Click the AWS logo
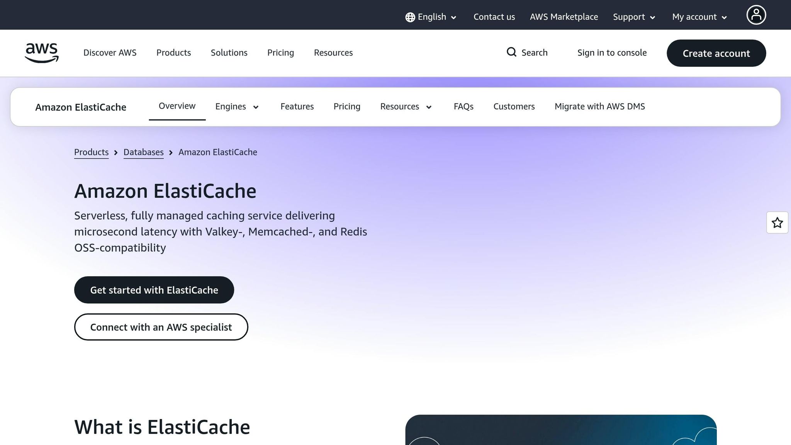Screen dimensions: 791x445 point(41,53)
